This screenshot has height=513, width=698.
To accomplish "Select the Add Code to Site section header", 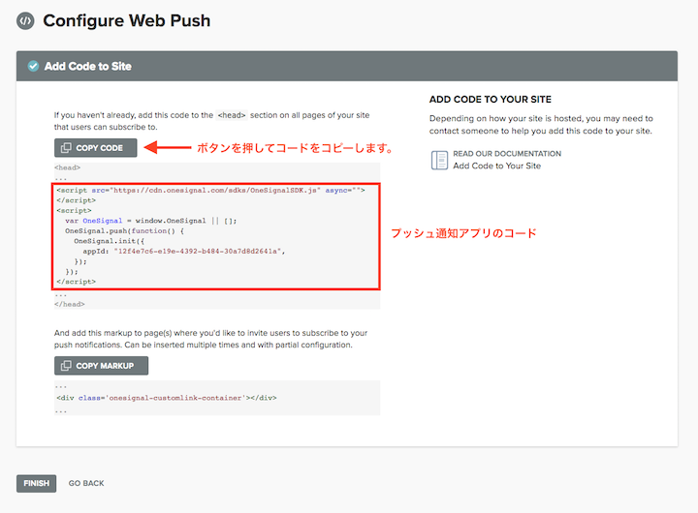I will tap(347, 66).
